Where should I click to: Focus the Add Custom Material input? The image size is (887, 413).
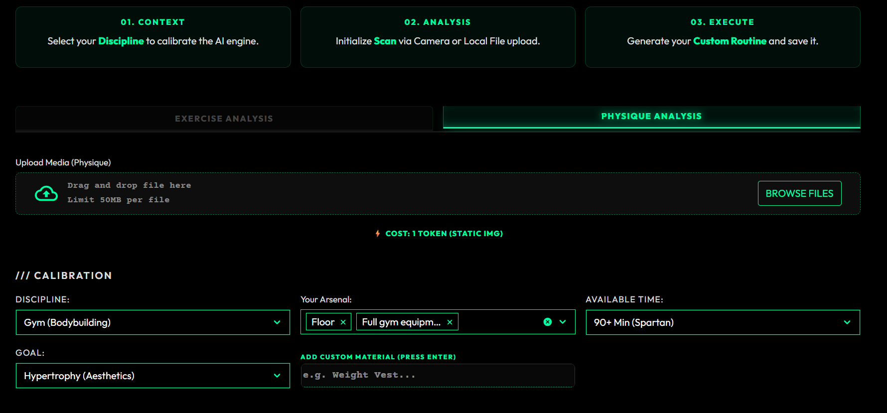[438, 375]
